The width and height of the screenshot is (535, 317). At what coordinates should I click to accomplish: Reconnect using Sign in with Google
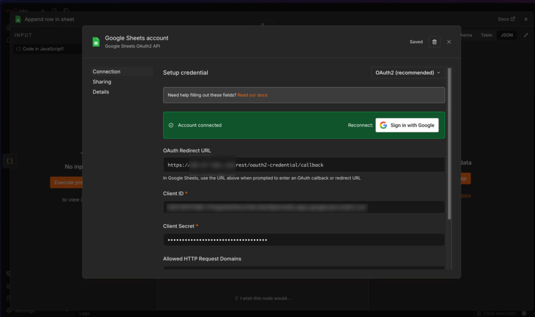coord(406,125)
